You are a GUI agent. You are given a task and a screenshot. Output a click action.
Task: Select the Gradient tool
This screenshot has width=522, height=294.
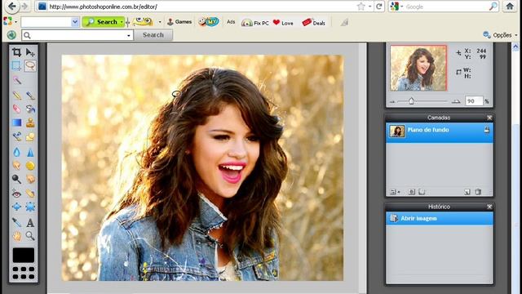(16, 122)
